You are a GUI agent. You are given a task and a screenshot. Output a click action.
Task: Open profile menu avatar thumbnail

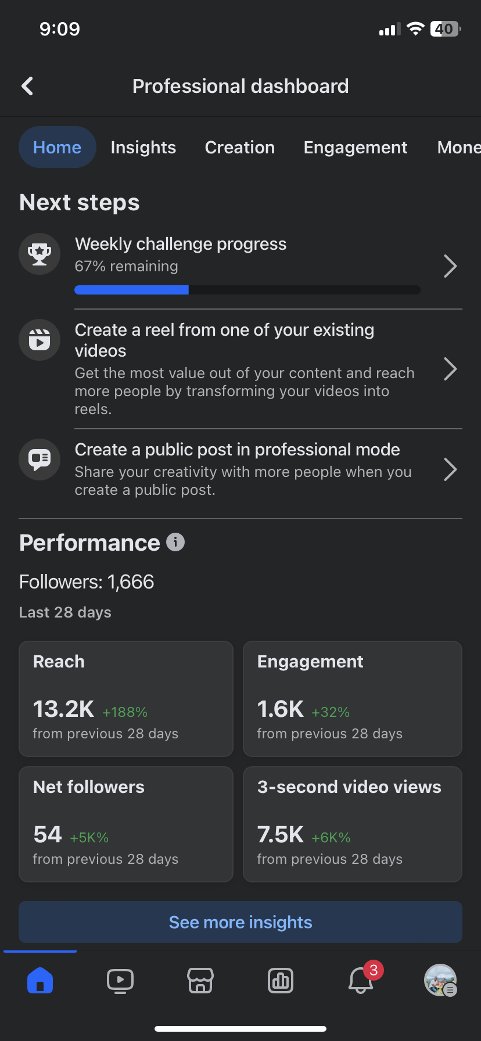pos(440,981)
